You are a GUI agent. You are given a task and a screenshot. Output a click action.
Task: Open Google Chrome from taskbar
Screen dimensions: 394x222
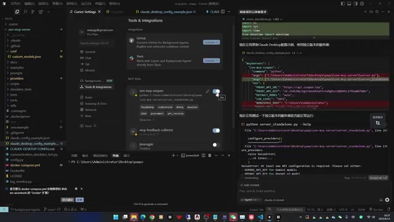tap(152, 217)
